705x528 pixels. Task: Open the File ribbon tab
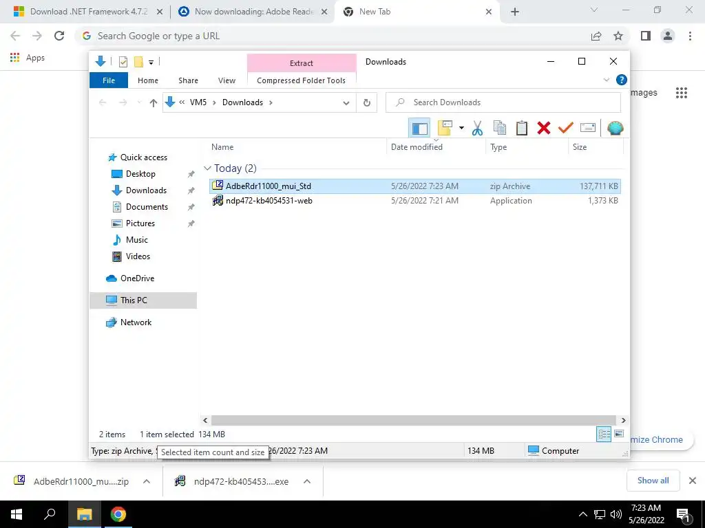pos(109,80)
